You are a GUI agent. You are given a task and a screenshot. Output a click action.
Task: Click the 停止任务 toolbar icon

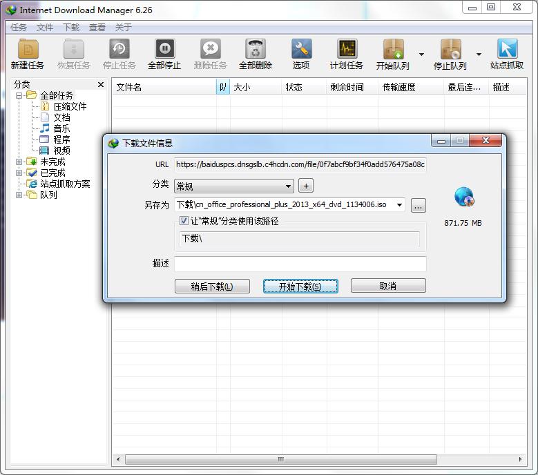(x=119, y=49)
